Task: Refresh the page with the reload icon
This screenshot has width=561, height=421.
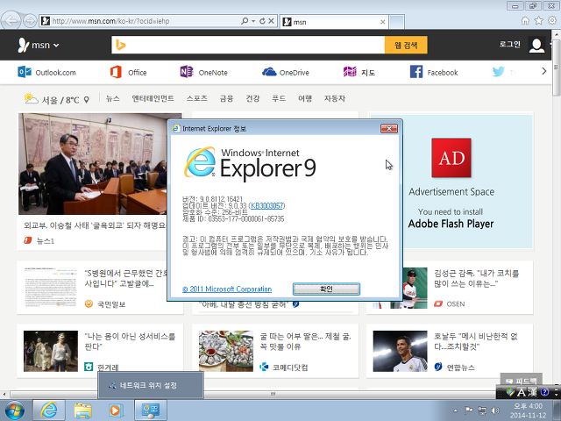Action: point(262,21)
